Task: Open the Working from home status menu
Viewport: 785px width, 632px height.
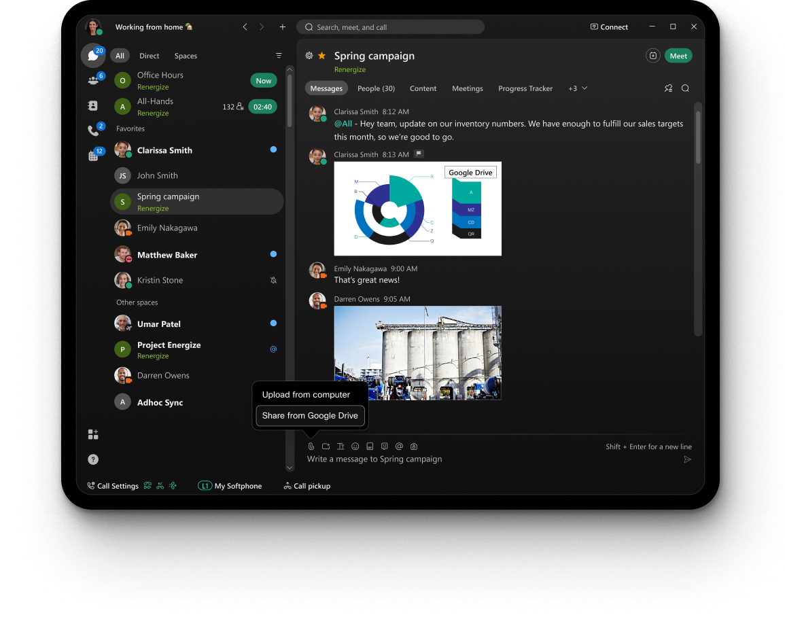Action: [x=154, y=27]
